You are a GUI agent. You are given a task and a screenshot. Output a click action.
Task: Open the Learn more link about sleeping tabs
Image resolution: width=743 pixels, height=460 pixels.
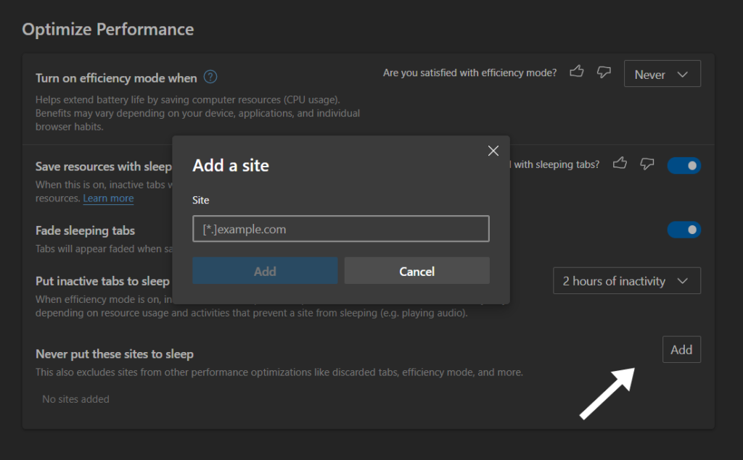108,198
